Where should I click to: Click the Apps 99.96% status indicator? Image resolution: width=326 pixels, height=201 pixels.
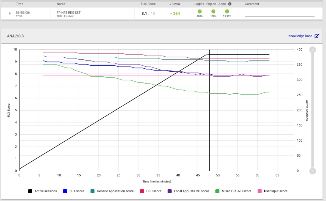point(227,11)
